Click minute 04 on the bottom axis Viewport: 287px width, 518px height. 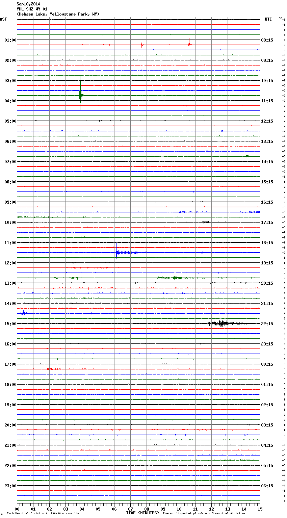82,509
